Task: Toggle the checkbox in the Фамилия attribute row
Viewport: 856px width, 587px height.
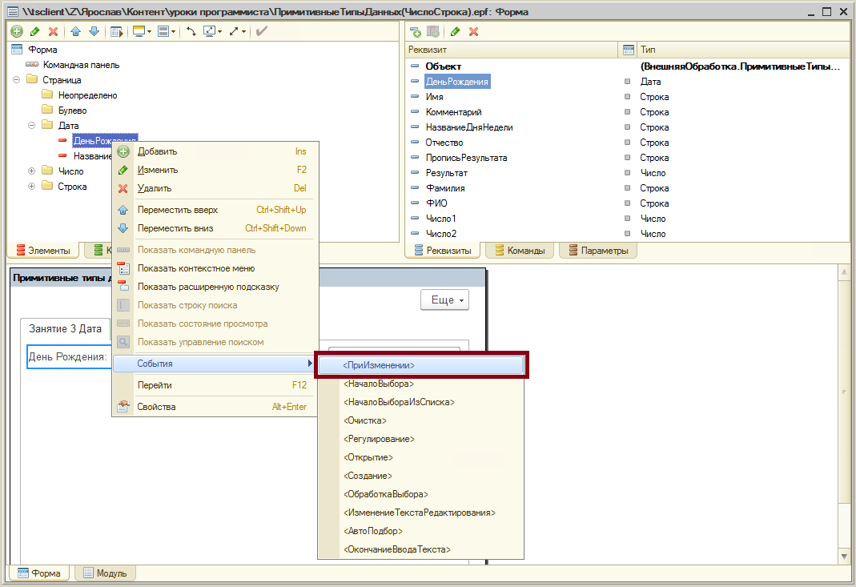Action: point(628,188)
